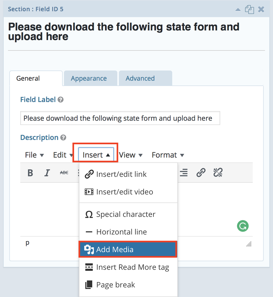Open the Advanced tab
This screenshot has height=297, width=273.
coord(140,79)
